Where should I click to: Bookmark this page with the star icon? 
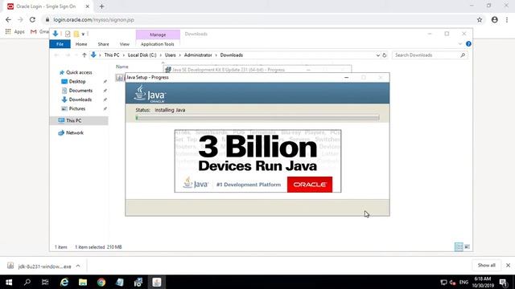pyautogui.click(x=480, y=19)
